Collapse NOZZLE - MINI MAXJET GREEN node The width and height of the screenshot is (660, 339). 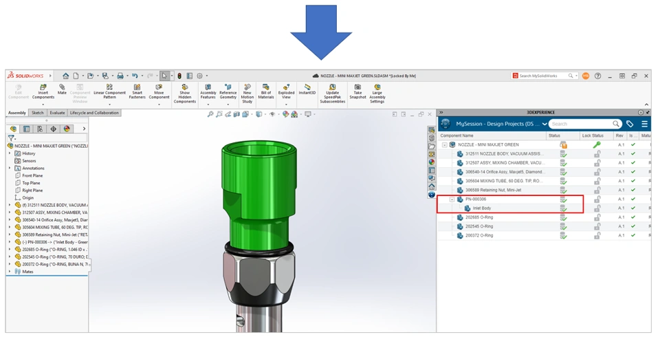click(x=445, y=144)
